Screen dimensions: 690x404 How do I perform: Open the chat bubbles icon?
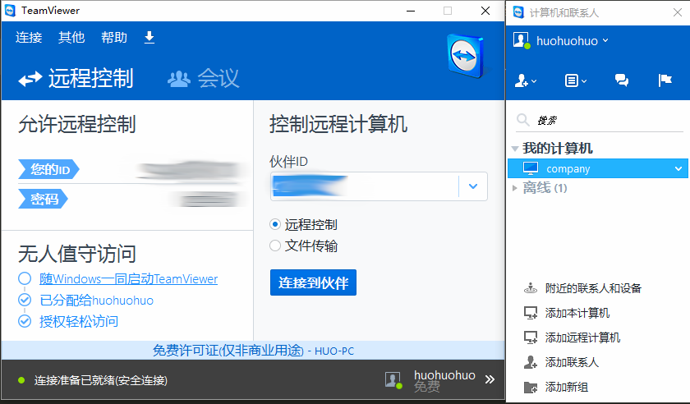tap(622, 80)
